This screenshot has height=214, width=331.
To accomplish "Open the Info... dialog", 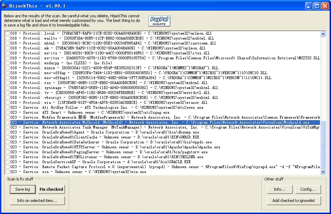I will (x=280, y=189).
